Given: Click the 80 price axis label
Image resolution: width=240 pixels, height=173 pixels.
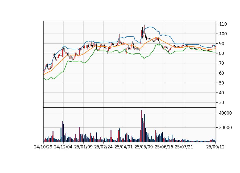Looking at the screenshot, I should (x=222, y=53).
